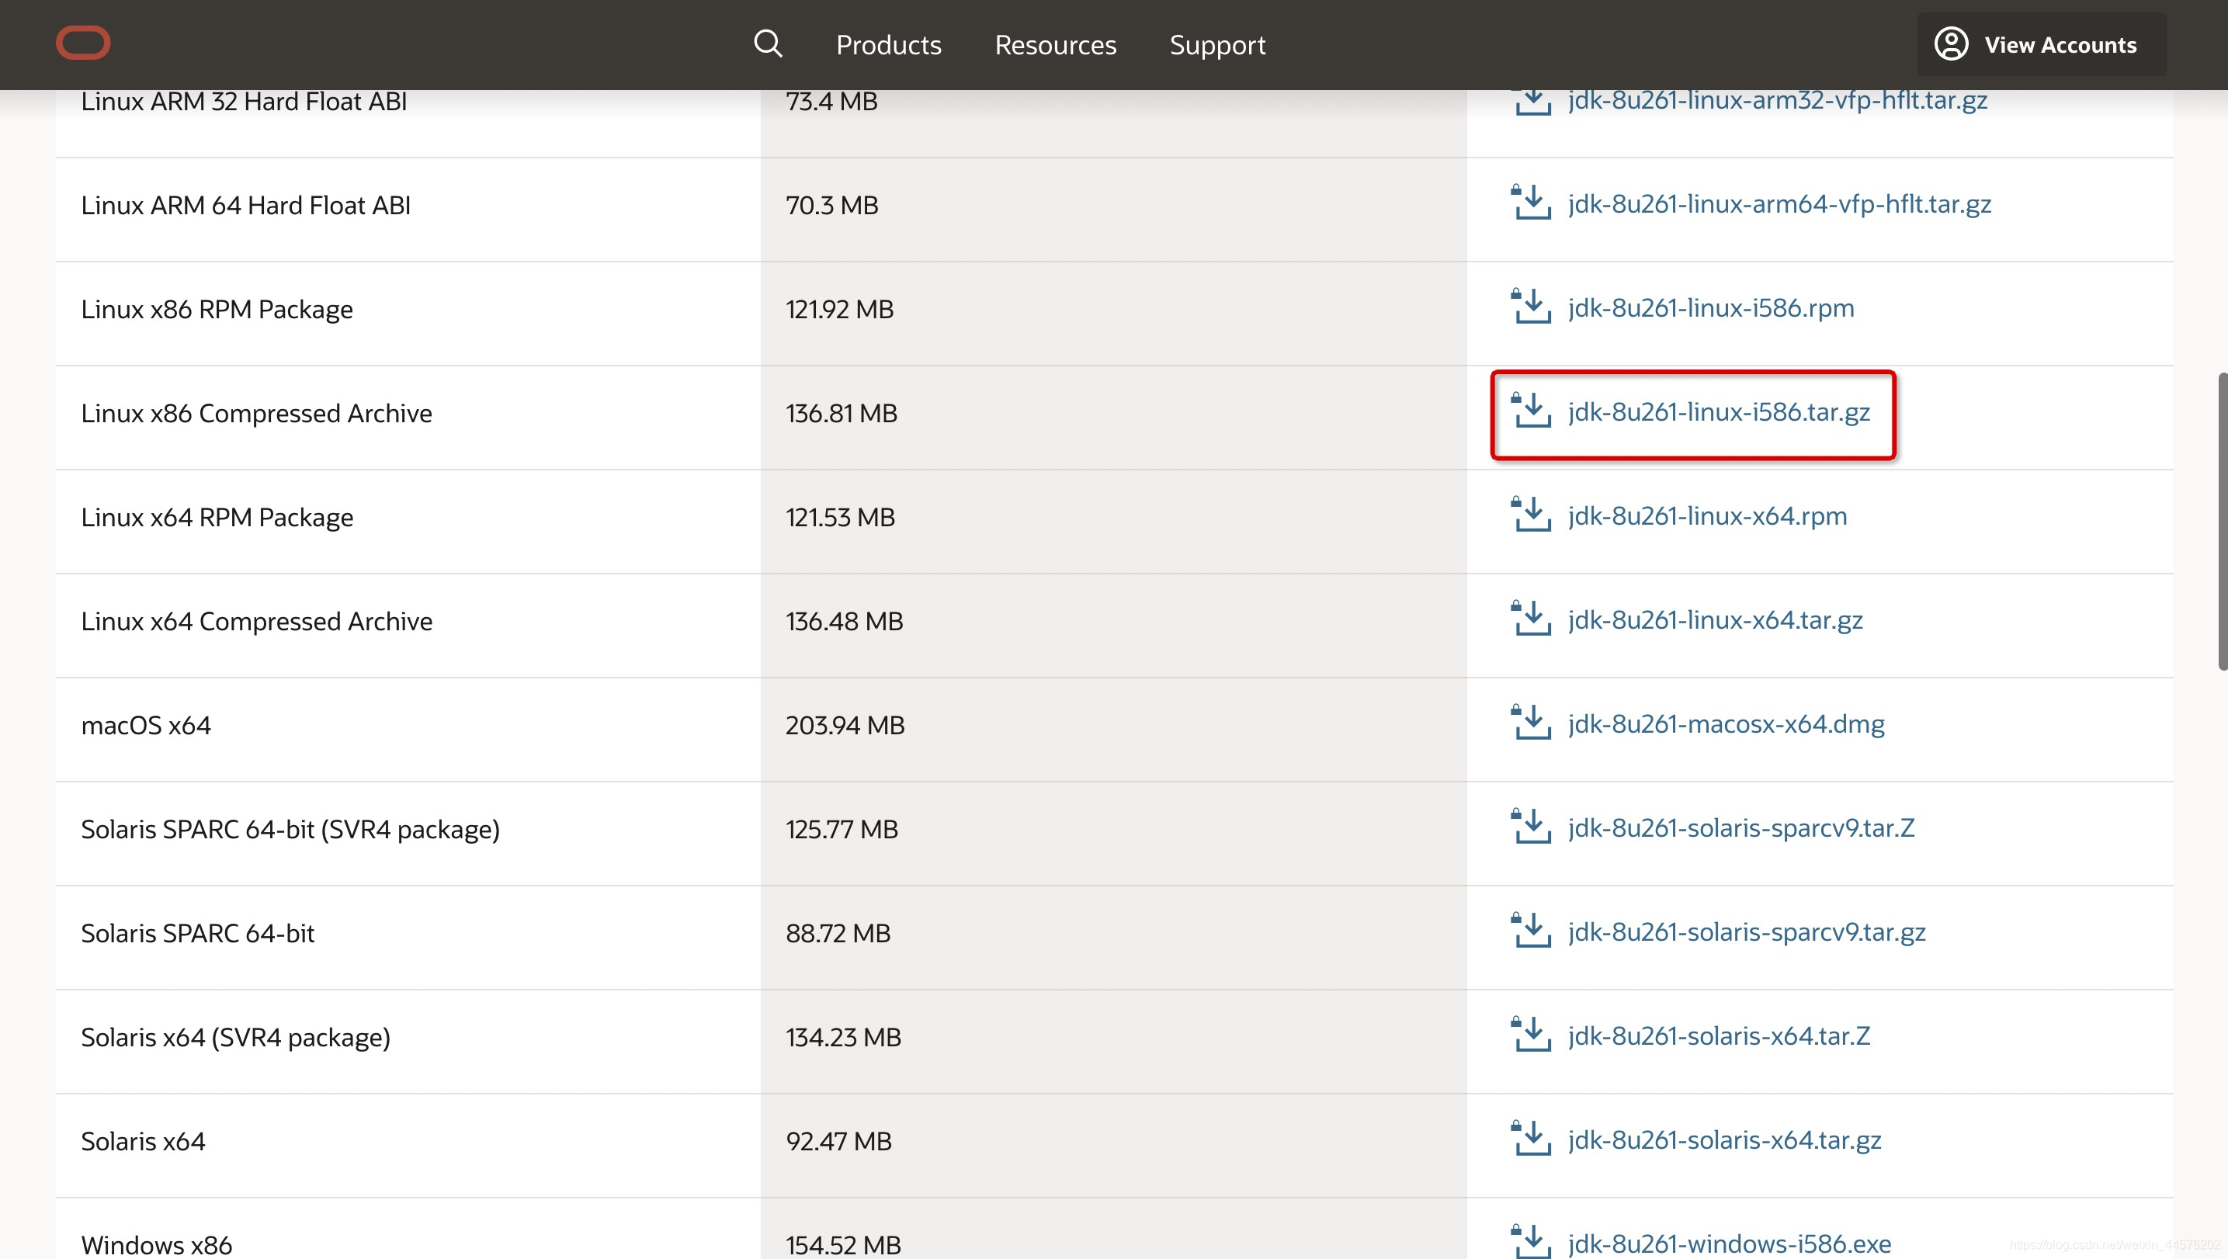Viewport: 2228px width, 1259px height.
Task: Select 'Linux ARM 64 Hard Float ABI' text
Action: tap(245, 206)
